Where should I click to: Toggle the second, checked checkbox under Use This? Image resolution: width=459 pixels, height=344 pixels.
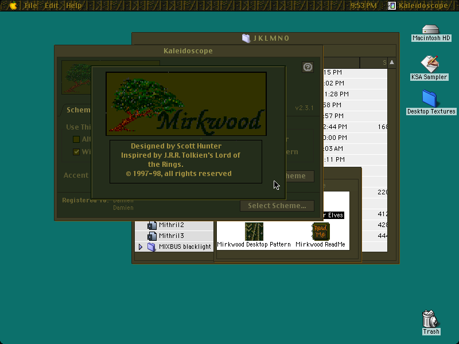[x=76, y=152]
